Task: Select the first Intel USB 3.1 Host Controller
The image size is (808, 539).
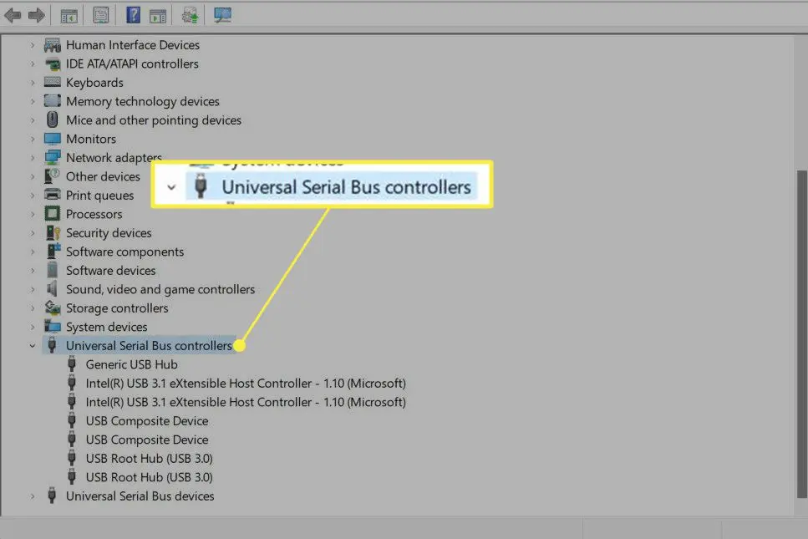Action: [x=246, y=384]
